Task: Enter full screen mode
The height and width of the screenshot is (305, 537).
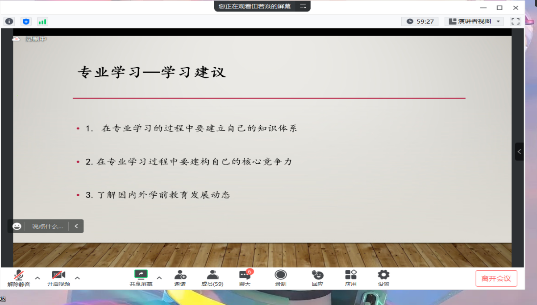Action: [516, 21]
